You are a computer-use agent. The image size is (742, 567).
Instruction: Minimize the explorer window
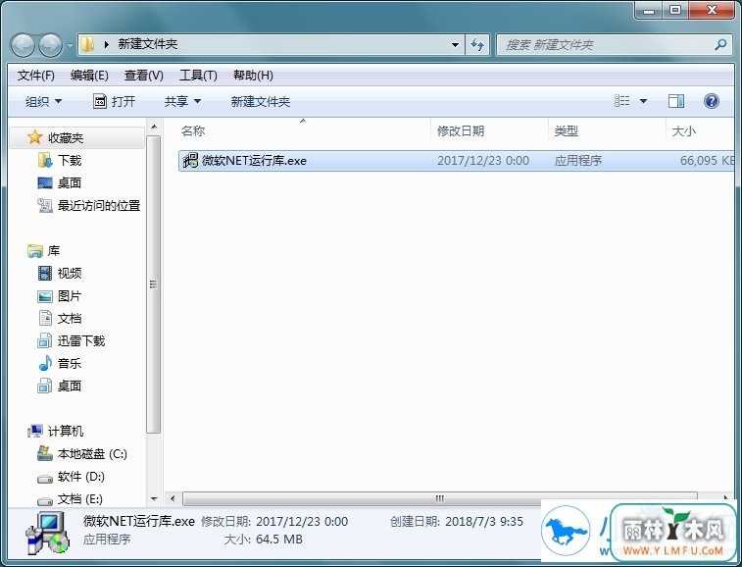(649, 10)
